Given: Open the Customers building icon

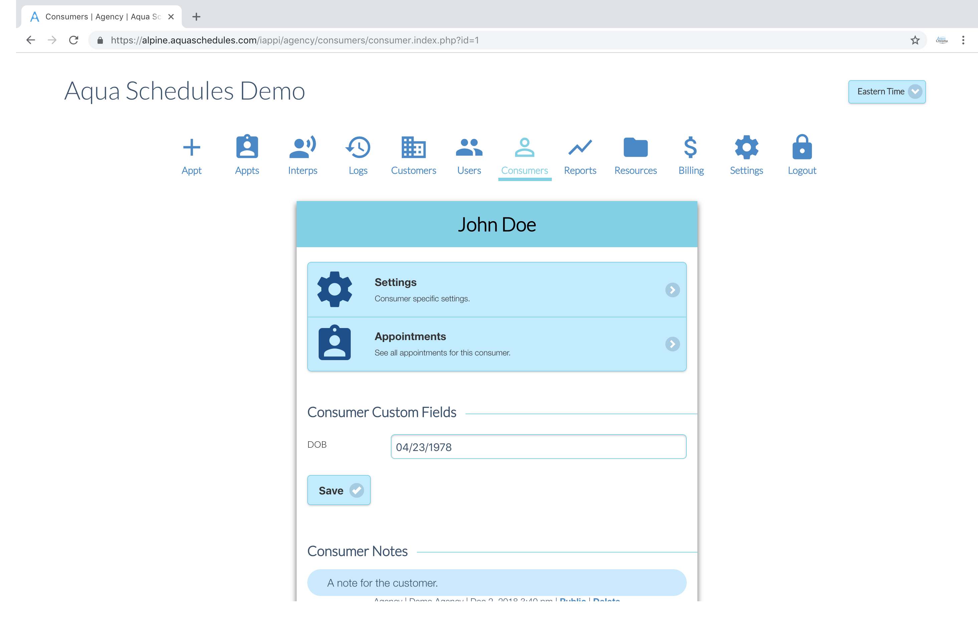Looking at the screenshot, I should pyautogui.click(x=414, y=147).
